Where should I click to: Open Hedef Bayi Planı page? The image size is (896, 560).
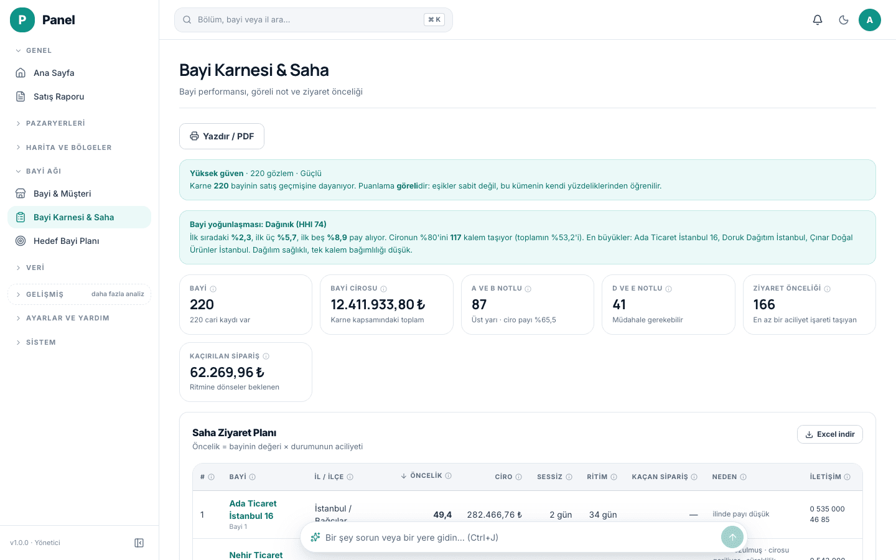click(79, 241)
